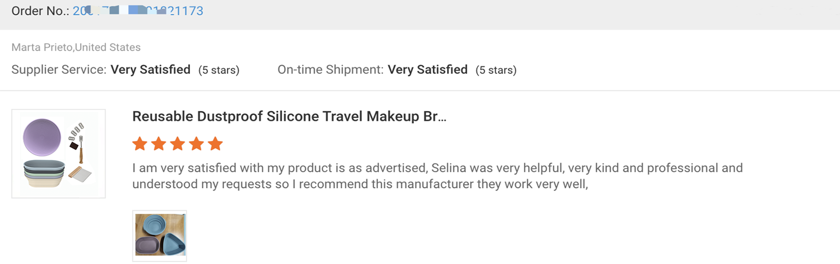Click the fourth orange rating star

coord(196,144)
